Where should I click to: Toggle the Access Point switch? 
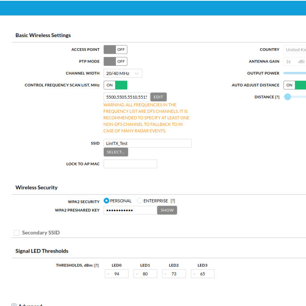pyautogui.click(x=115, y=50)
